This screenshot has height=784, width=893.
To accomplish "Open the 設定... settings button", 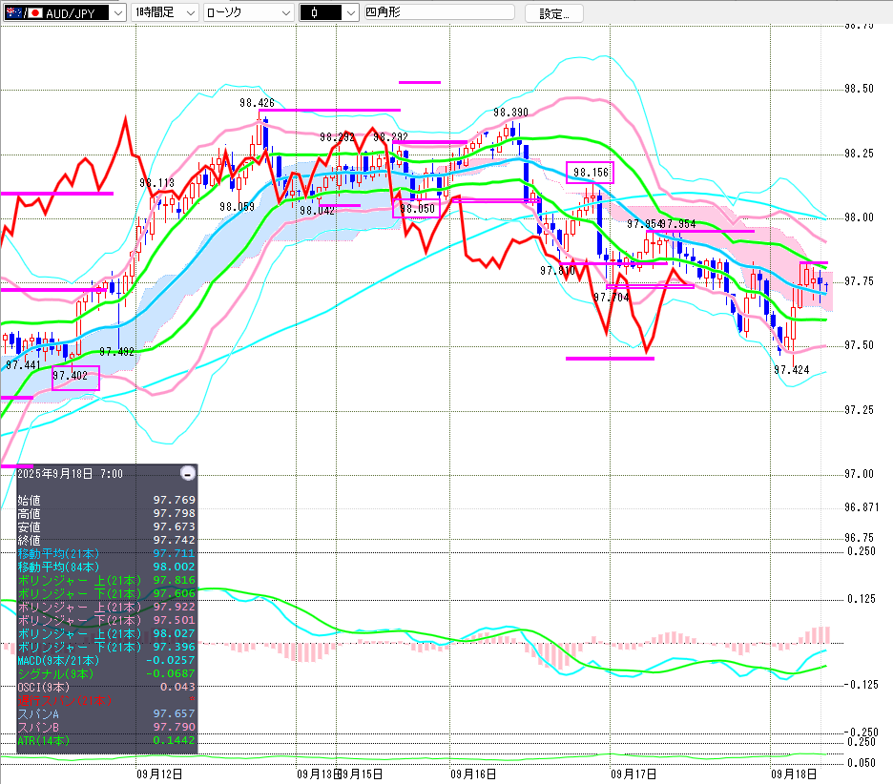I will tap(554, 13).
